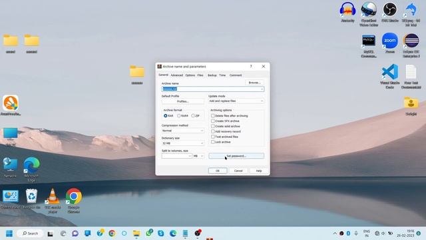This screenshot has width=426, height=240.
Task: Select the orange application icon on the desktop
Action: [x=11, y=105]
